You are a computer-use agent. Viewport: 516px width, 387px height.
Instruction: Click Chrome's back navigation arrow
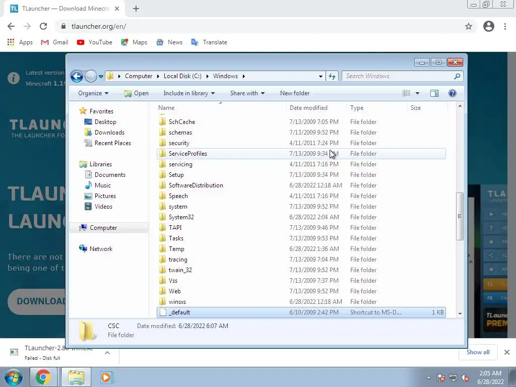(11, 26)
